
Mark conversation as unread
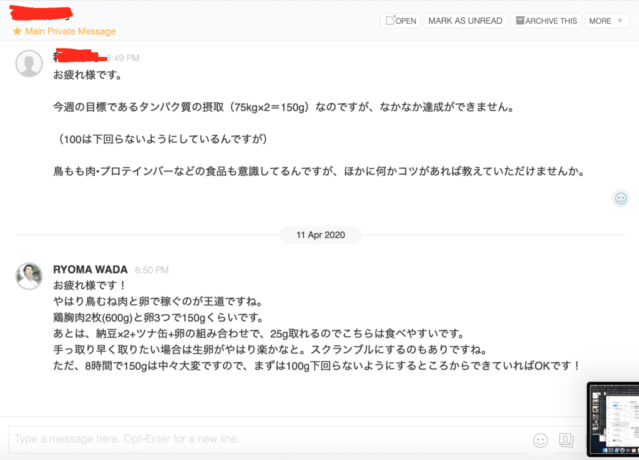465,21
